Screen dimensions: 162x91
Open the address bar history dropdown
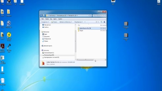(x=89, y=16)
